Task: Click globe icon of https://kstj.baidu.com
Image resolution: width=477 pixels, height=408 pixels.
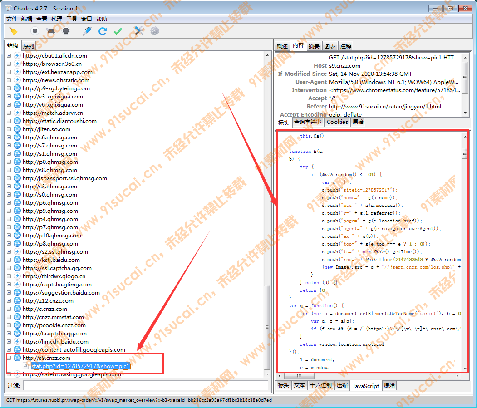Action: (17, 260)
